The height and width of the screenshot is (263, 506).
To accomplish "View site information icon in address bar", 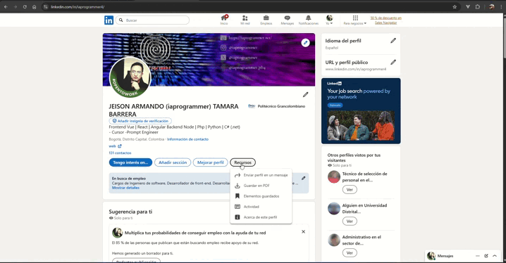I will click(46, 7).
